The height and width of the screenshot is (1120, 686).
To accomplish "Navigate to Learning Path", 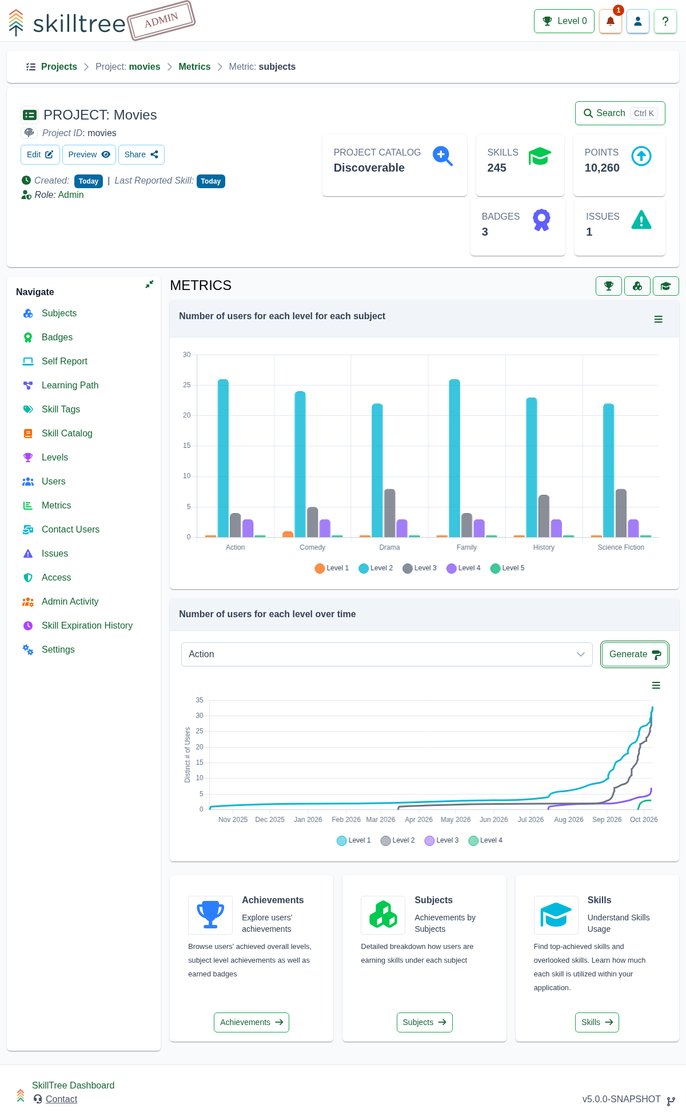I will point(70,386).
